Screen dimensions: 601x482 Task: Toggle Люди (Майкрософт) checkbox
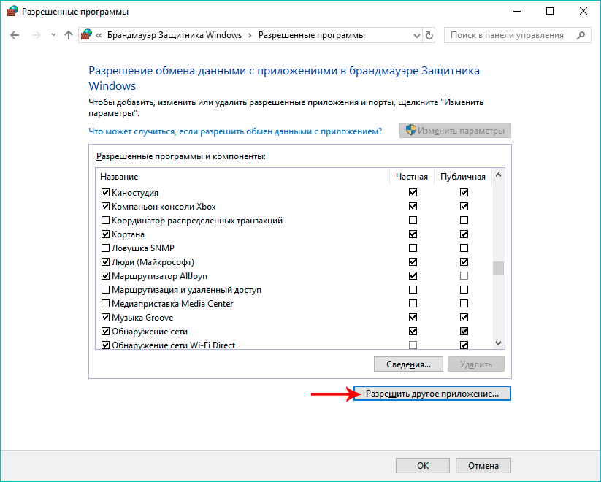pyautogui.click(x=105, y=262)
